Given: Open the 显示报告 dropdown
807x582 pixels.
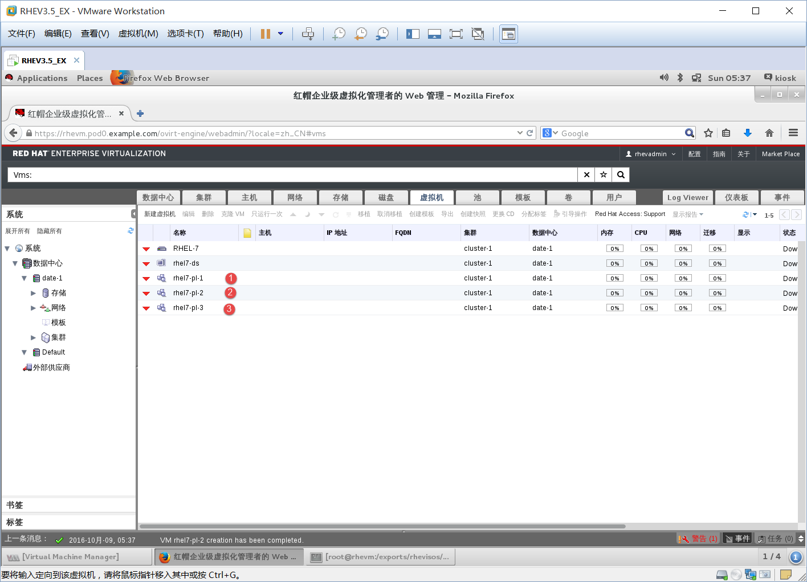Looking at the screenshot, I should click(688, 214).
